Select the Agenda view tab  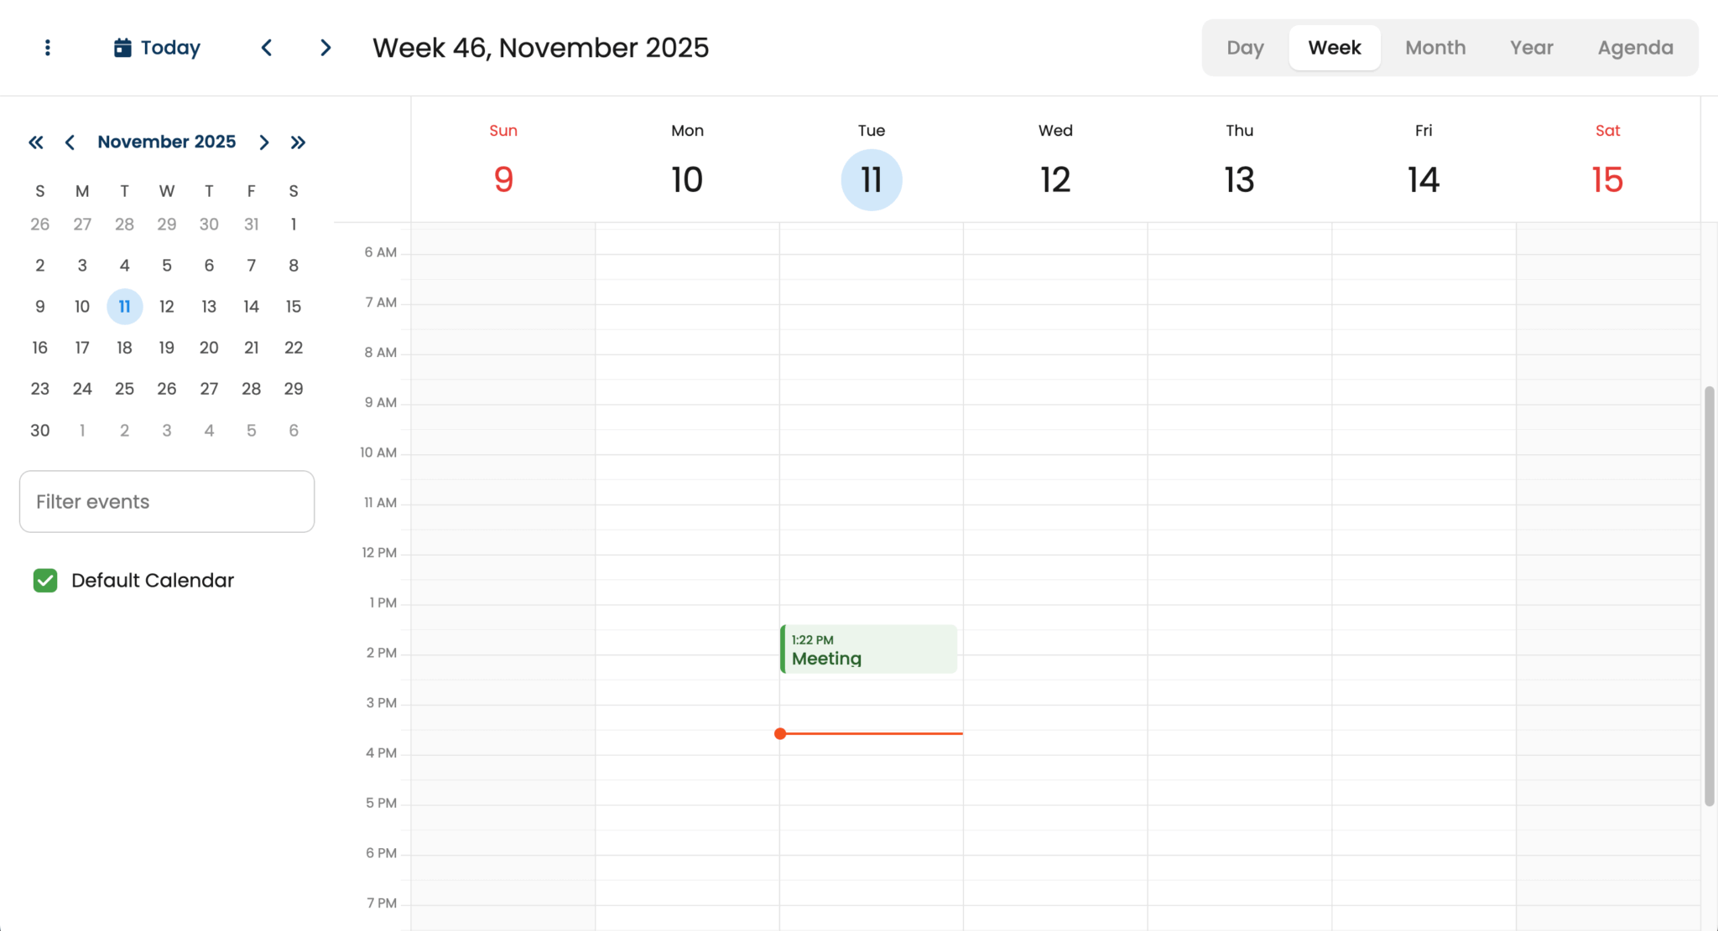click(x=1635, y=48)
